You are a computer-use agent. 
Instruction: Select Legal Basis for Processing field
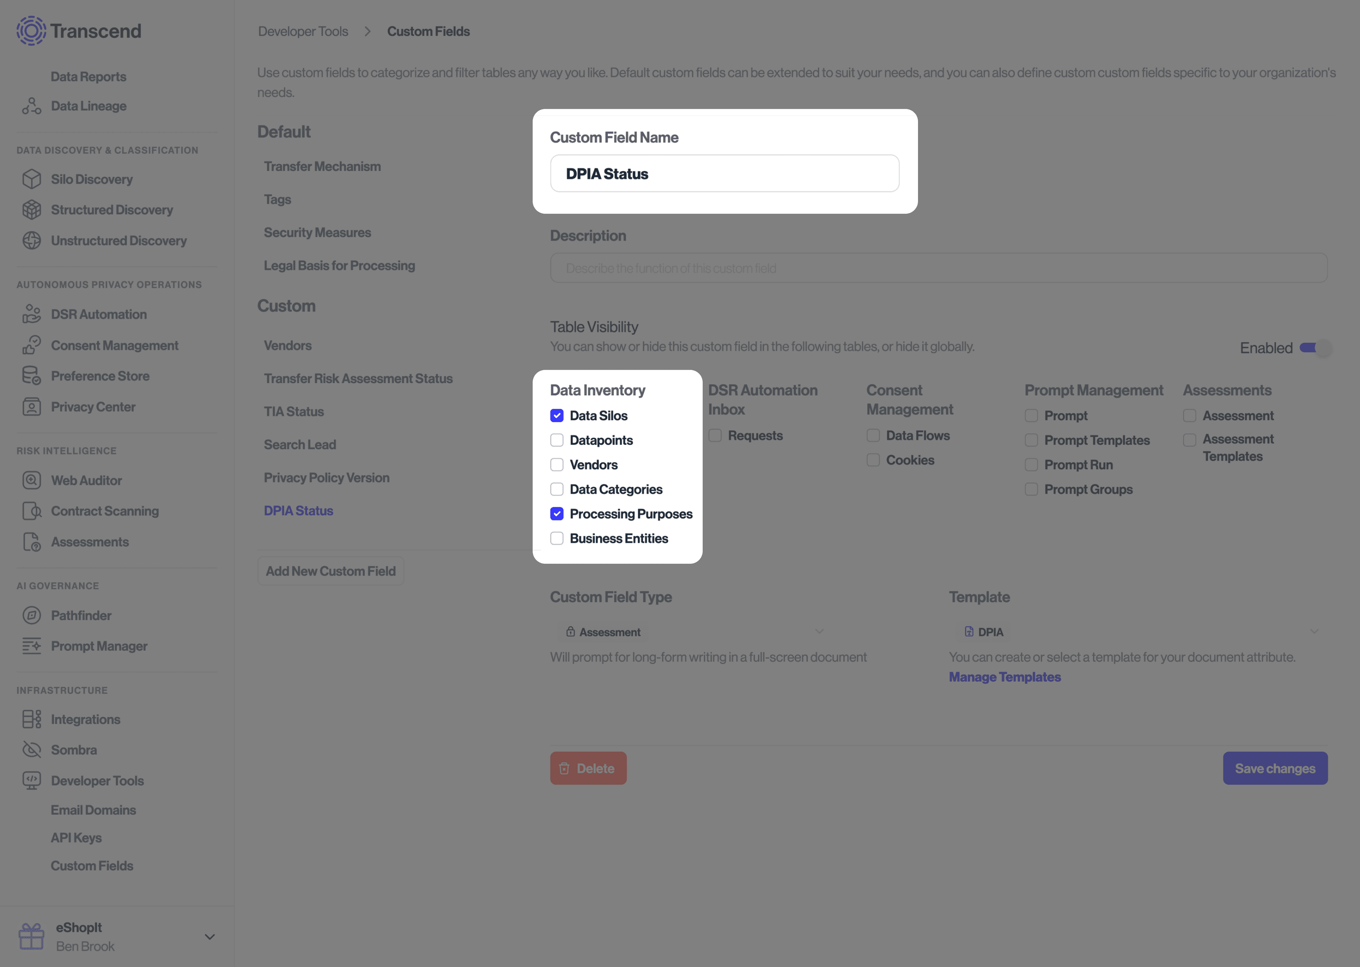[x=339, y=266]
